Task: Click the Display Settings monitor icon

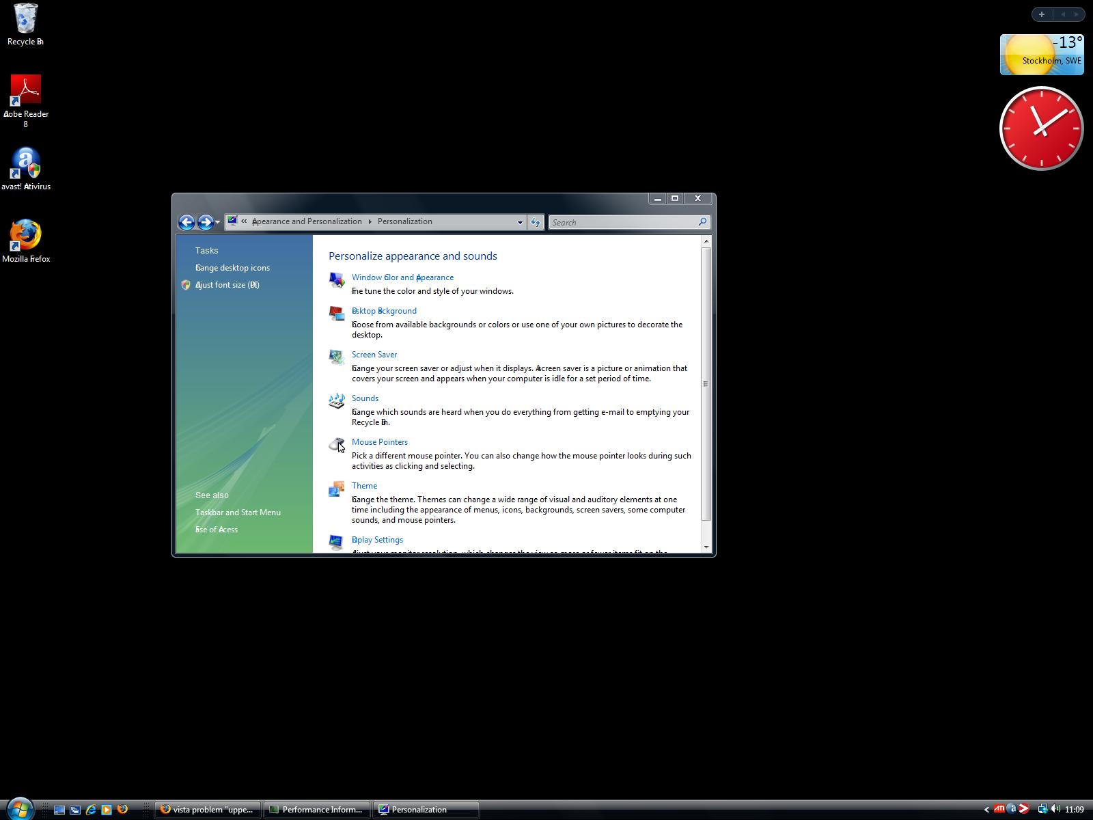Action: point(336,542)
